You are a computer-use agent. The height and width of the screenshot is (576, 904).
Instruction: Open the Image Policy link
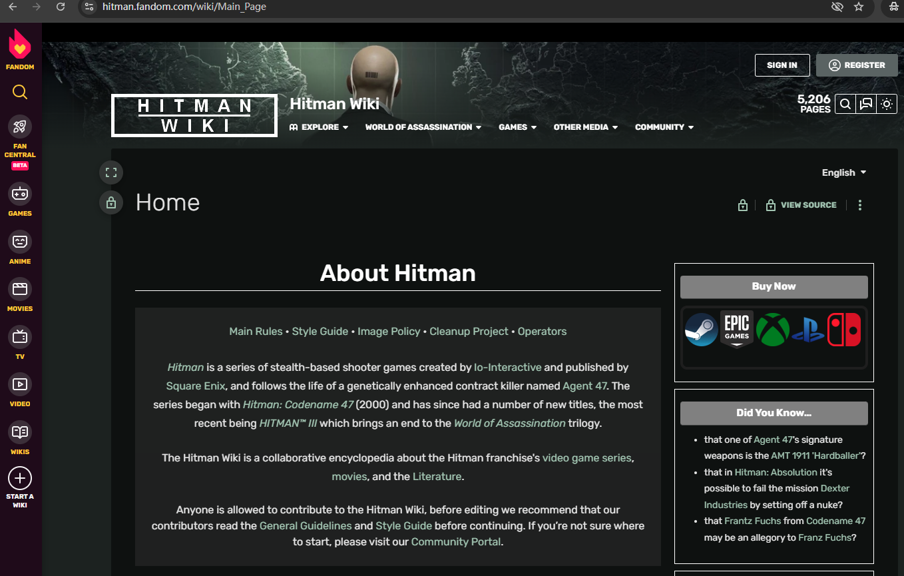tap(389, 331)
